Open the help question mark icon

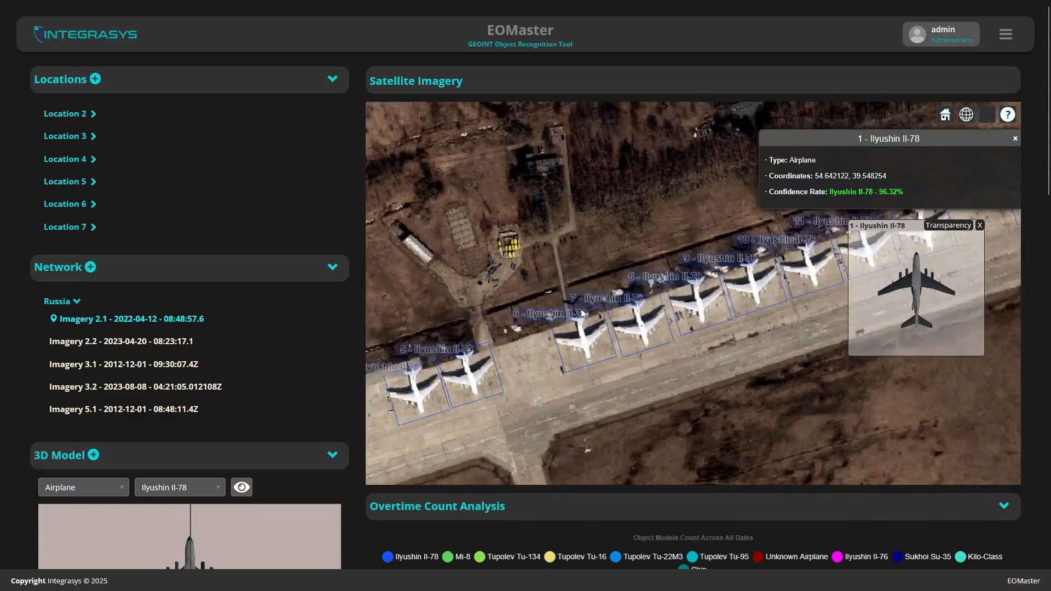1007,115
